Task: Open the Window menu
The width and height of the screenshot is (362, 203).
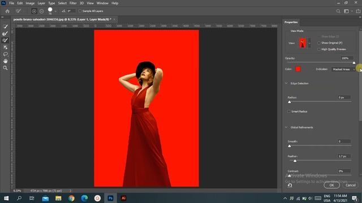Action: (x=102, y=3)
